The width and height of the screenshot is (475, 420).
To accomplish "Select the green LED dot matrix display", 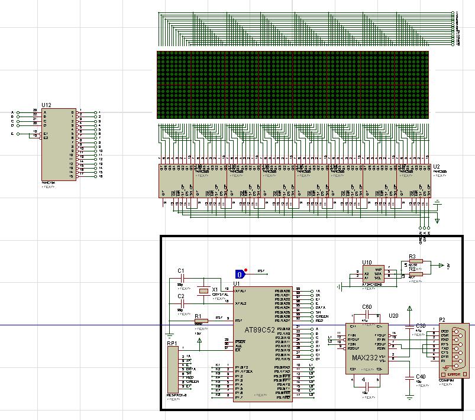I will [x=293, y=85].
